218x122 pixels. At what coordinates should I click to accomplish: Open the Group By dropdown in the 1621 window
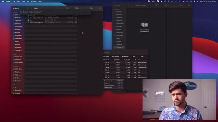[77, 8]
